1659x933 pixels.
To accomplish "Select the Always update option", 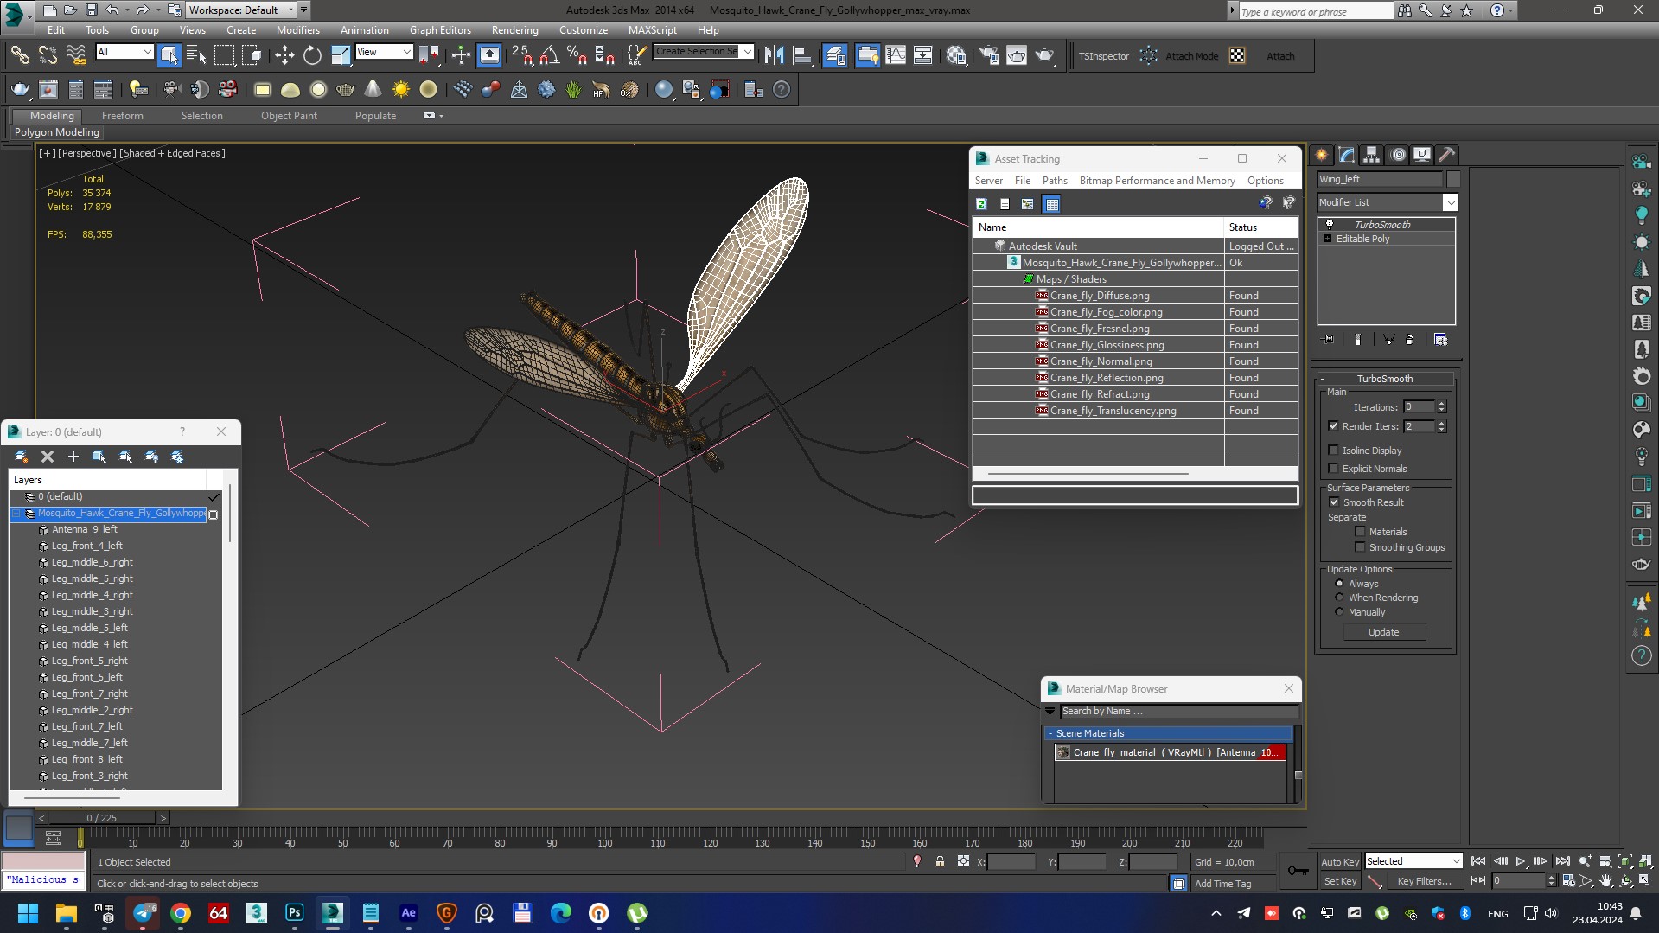I will point(1340,584).
